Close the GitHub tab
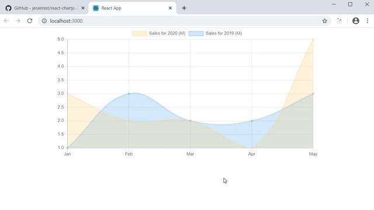This screenshot has height=210, width=374. [x=83, y=8]
